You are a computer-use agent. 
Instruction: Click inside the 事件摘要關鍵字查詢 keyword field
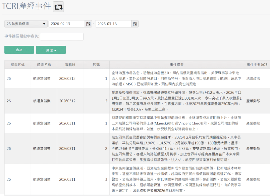[62, 36]
